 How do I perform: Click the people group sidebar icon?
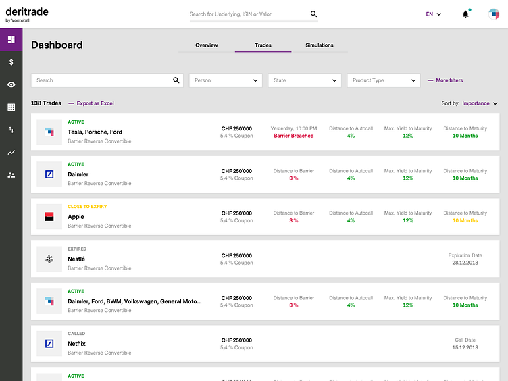coord(11,175)
